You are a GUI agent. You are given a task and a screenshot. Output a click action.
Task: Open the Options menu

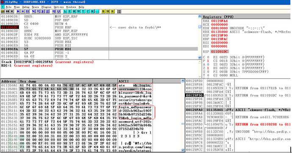pyautogui.click(x=59, y=7)
